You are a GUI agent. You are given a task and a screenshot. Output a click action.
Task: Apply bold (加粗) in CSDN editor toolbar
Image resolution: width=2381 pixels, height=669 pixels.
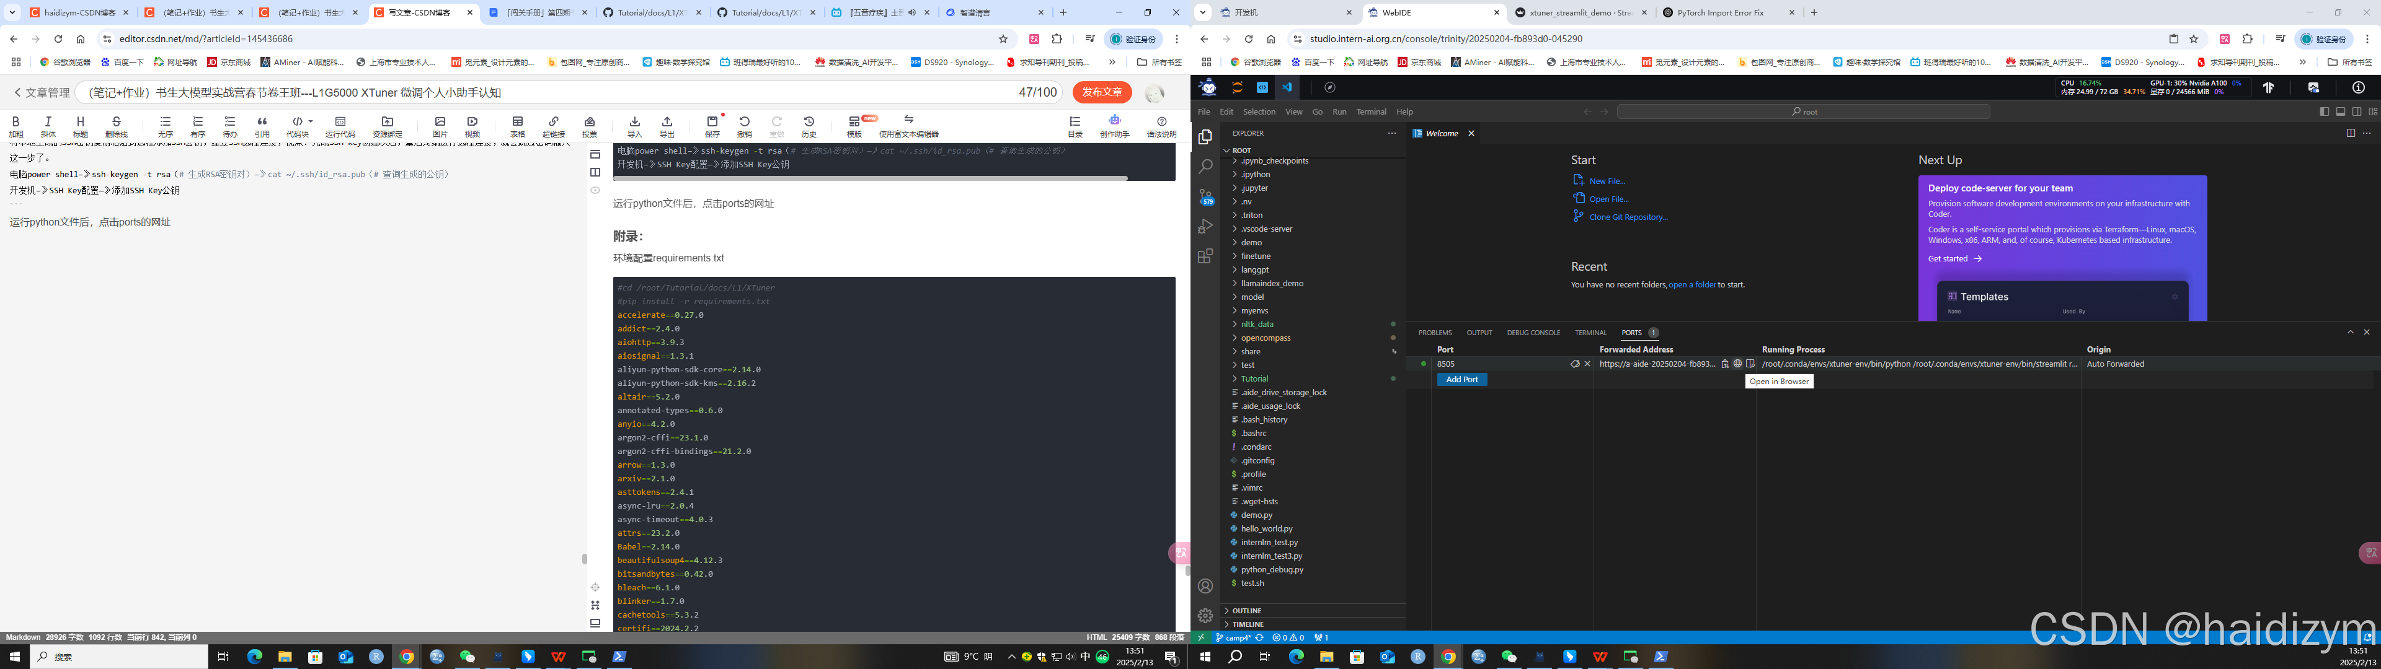pos(16,126)
